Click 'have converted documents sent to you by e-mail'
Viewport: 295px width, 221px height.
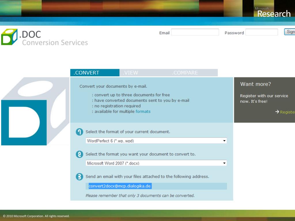coord(142,100)
